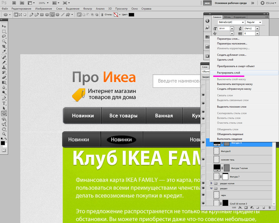This screenshot has width=279, height=223.
Task: Open the style picker dropdown arrow
Action: 120,15
